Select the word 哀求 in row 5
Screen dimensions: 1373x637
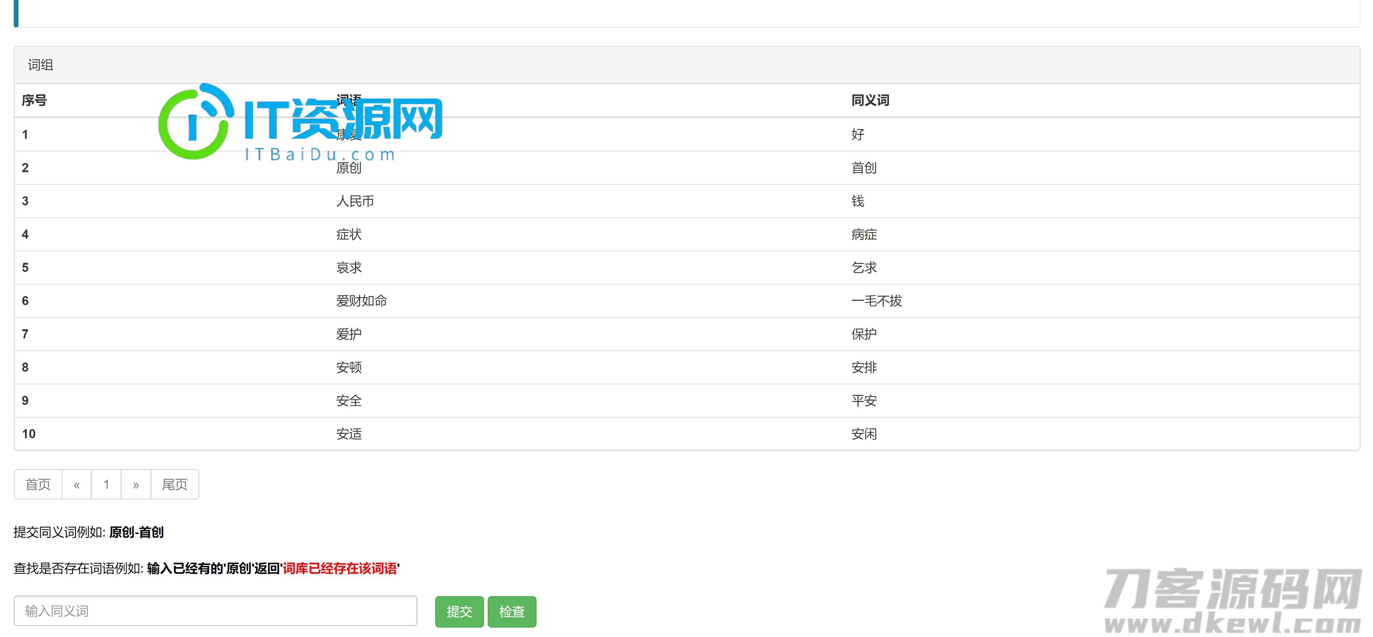click(348, 268)
